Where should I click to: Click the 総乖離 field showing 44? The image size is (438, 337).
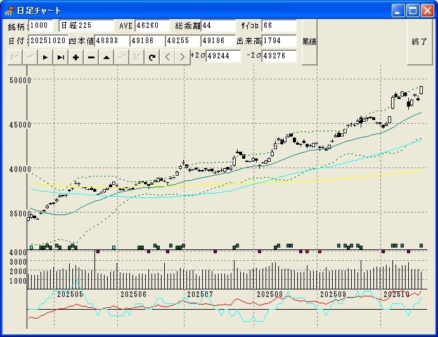pos(218,25)
